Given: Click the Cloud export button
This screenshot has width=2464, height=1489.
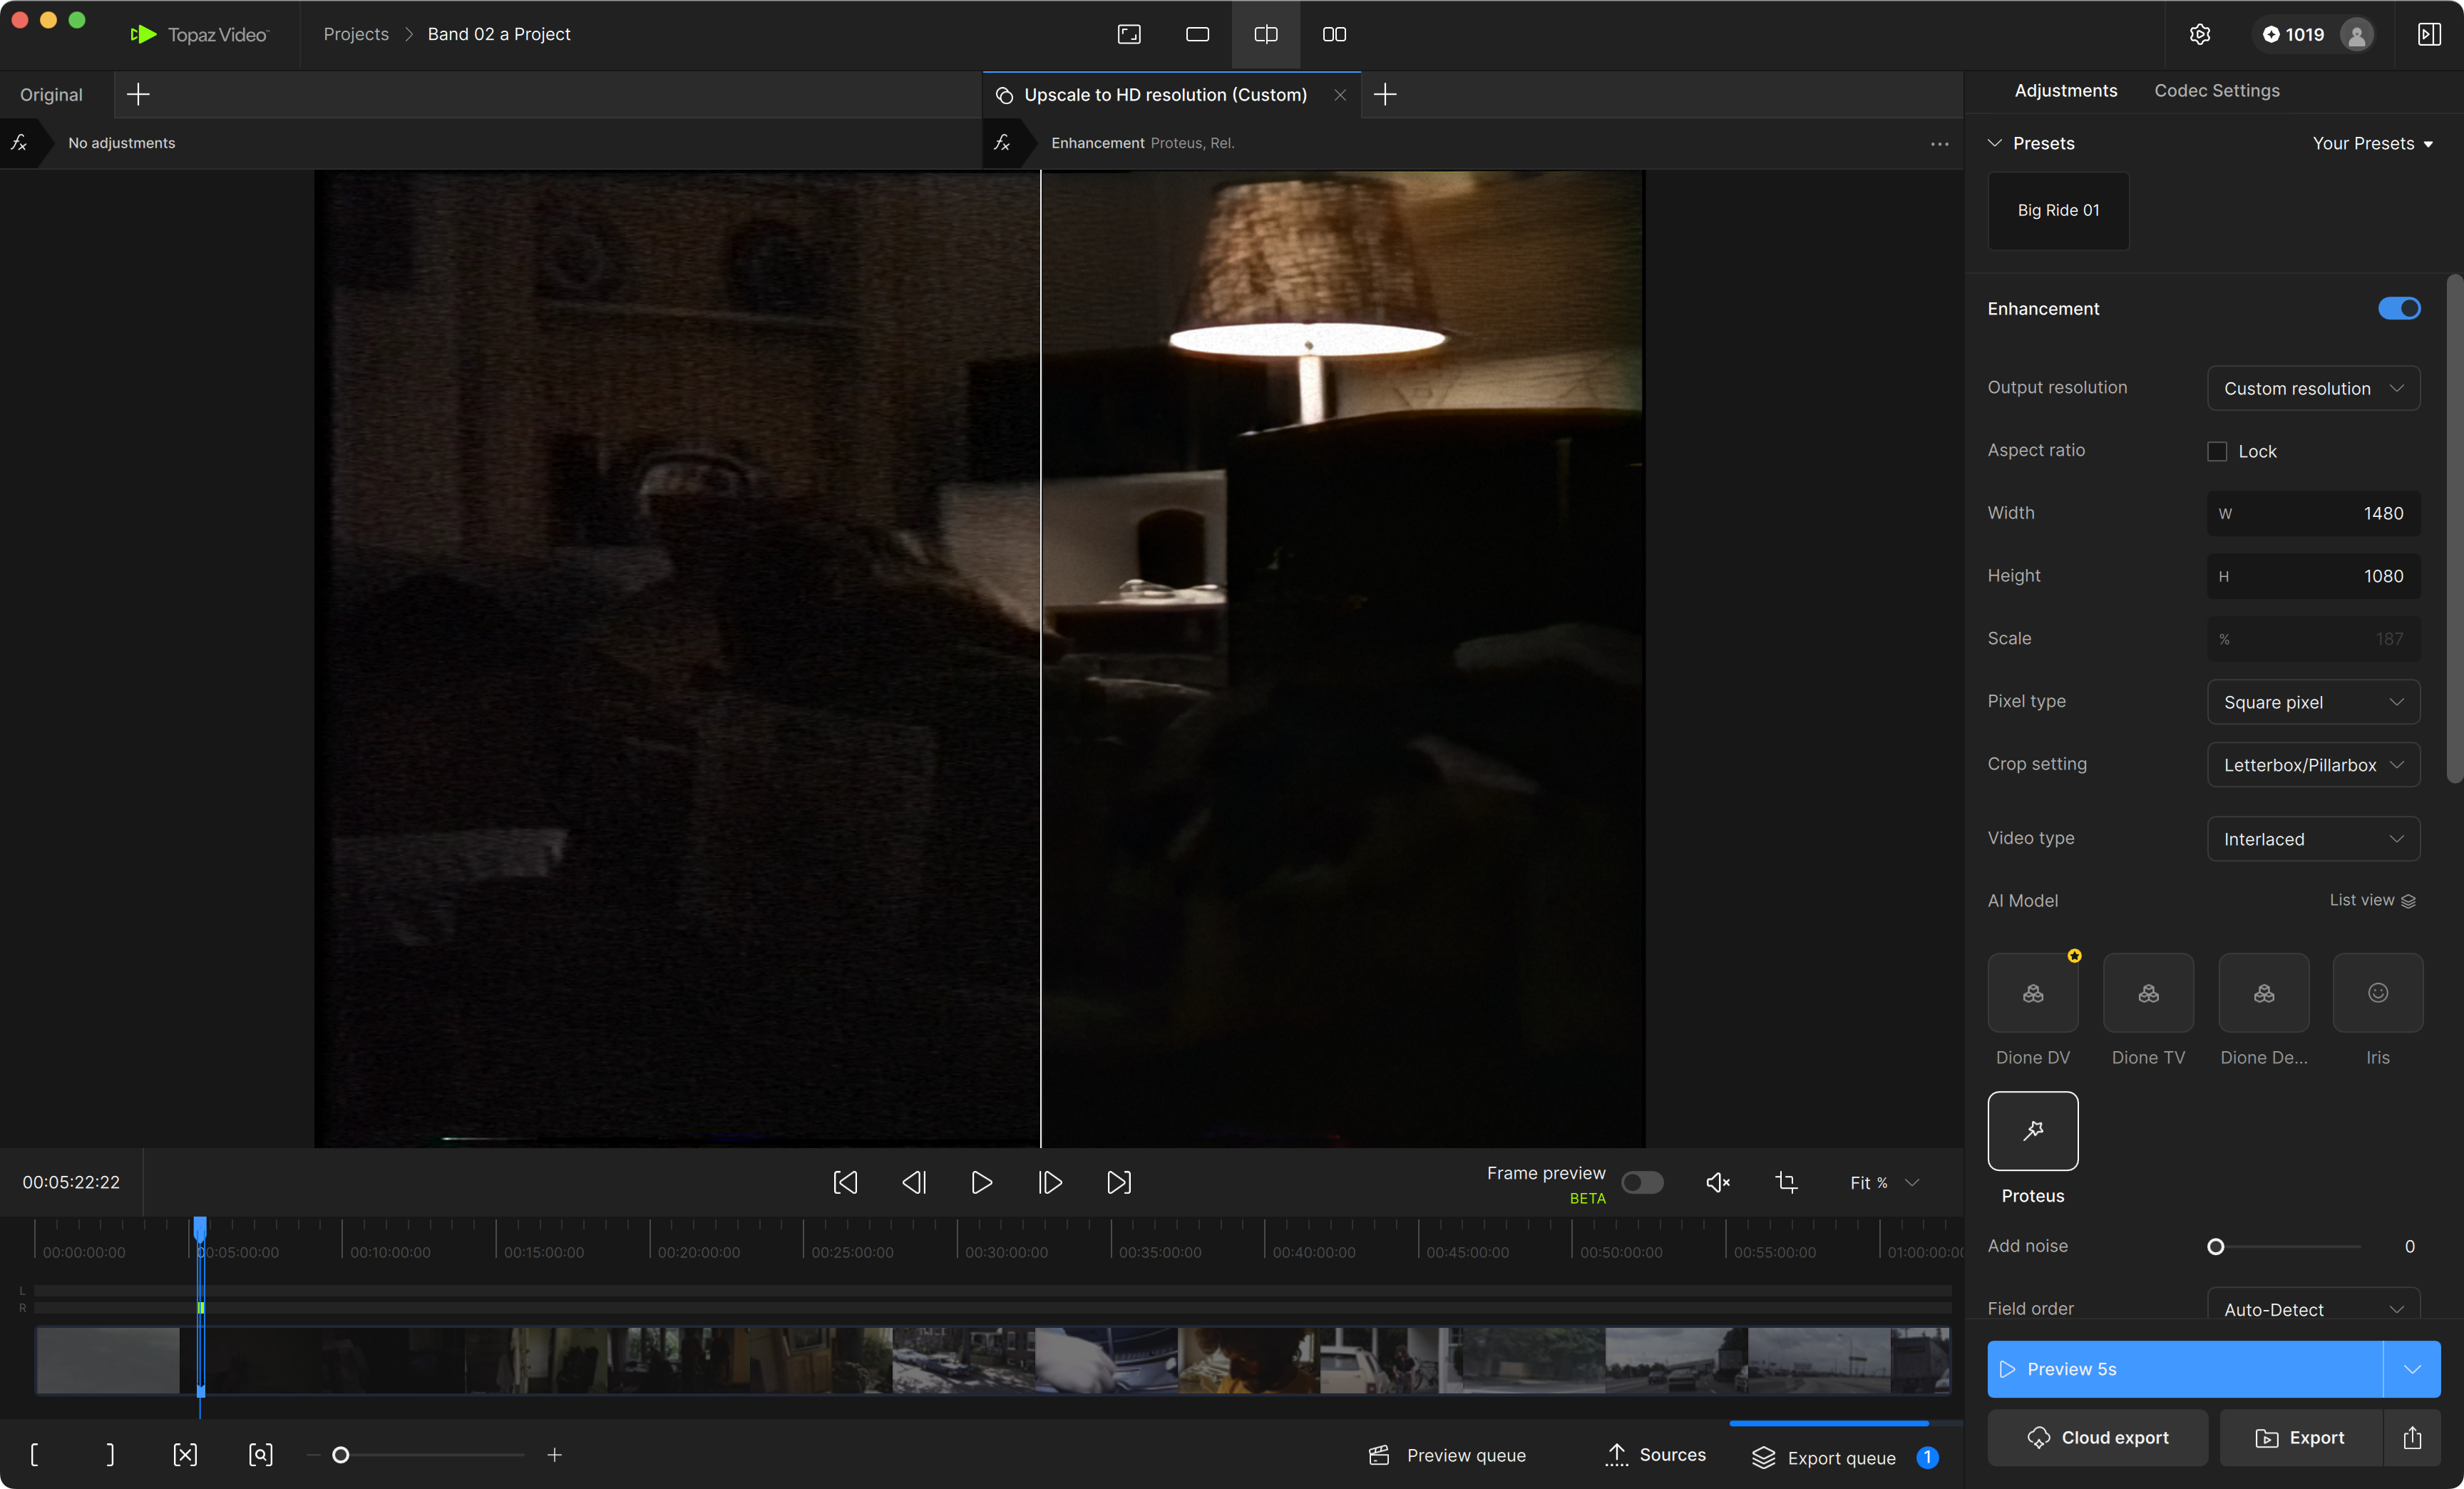Looking at the screenshot, I should coord(2097,1437).
